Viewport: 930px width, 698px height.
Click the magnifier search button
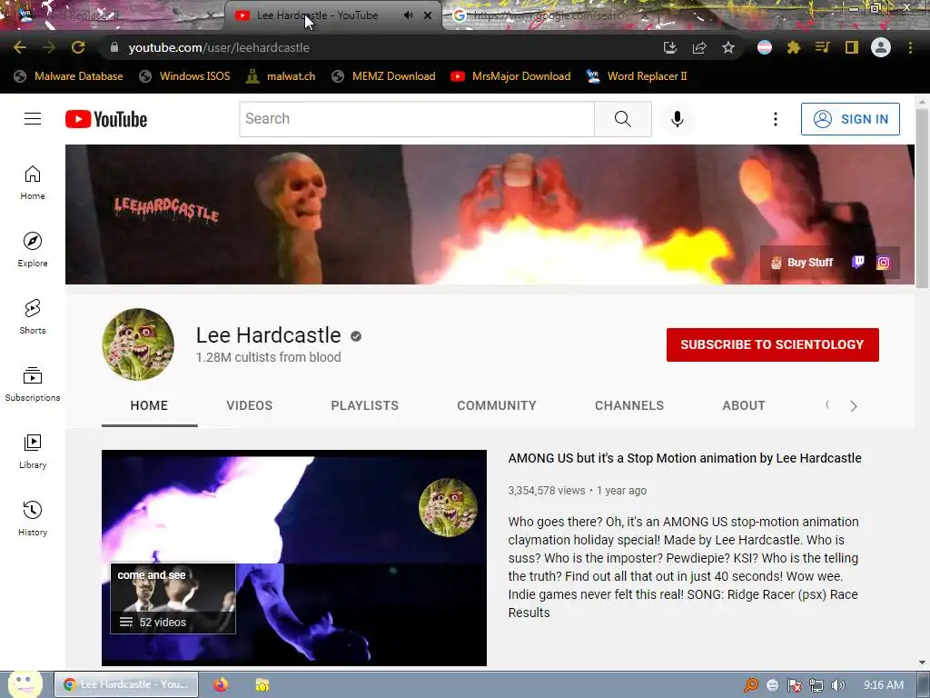point(623,119)
